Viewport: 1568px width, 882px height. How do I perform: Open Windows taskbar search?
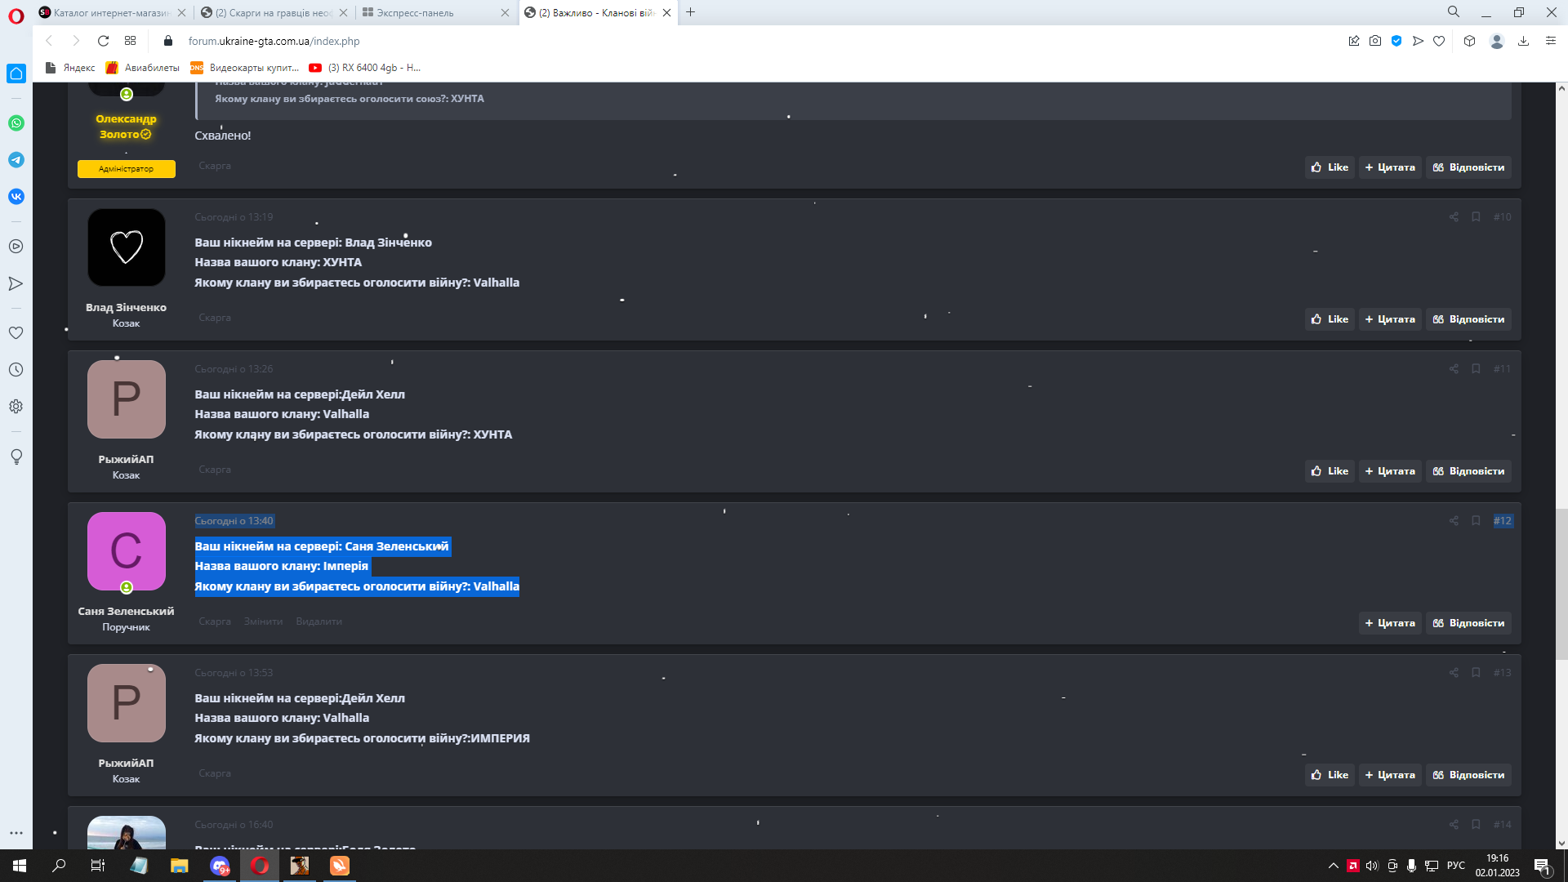point(59,866)
